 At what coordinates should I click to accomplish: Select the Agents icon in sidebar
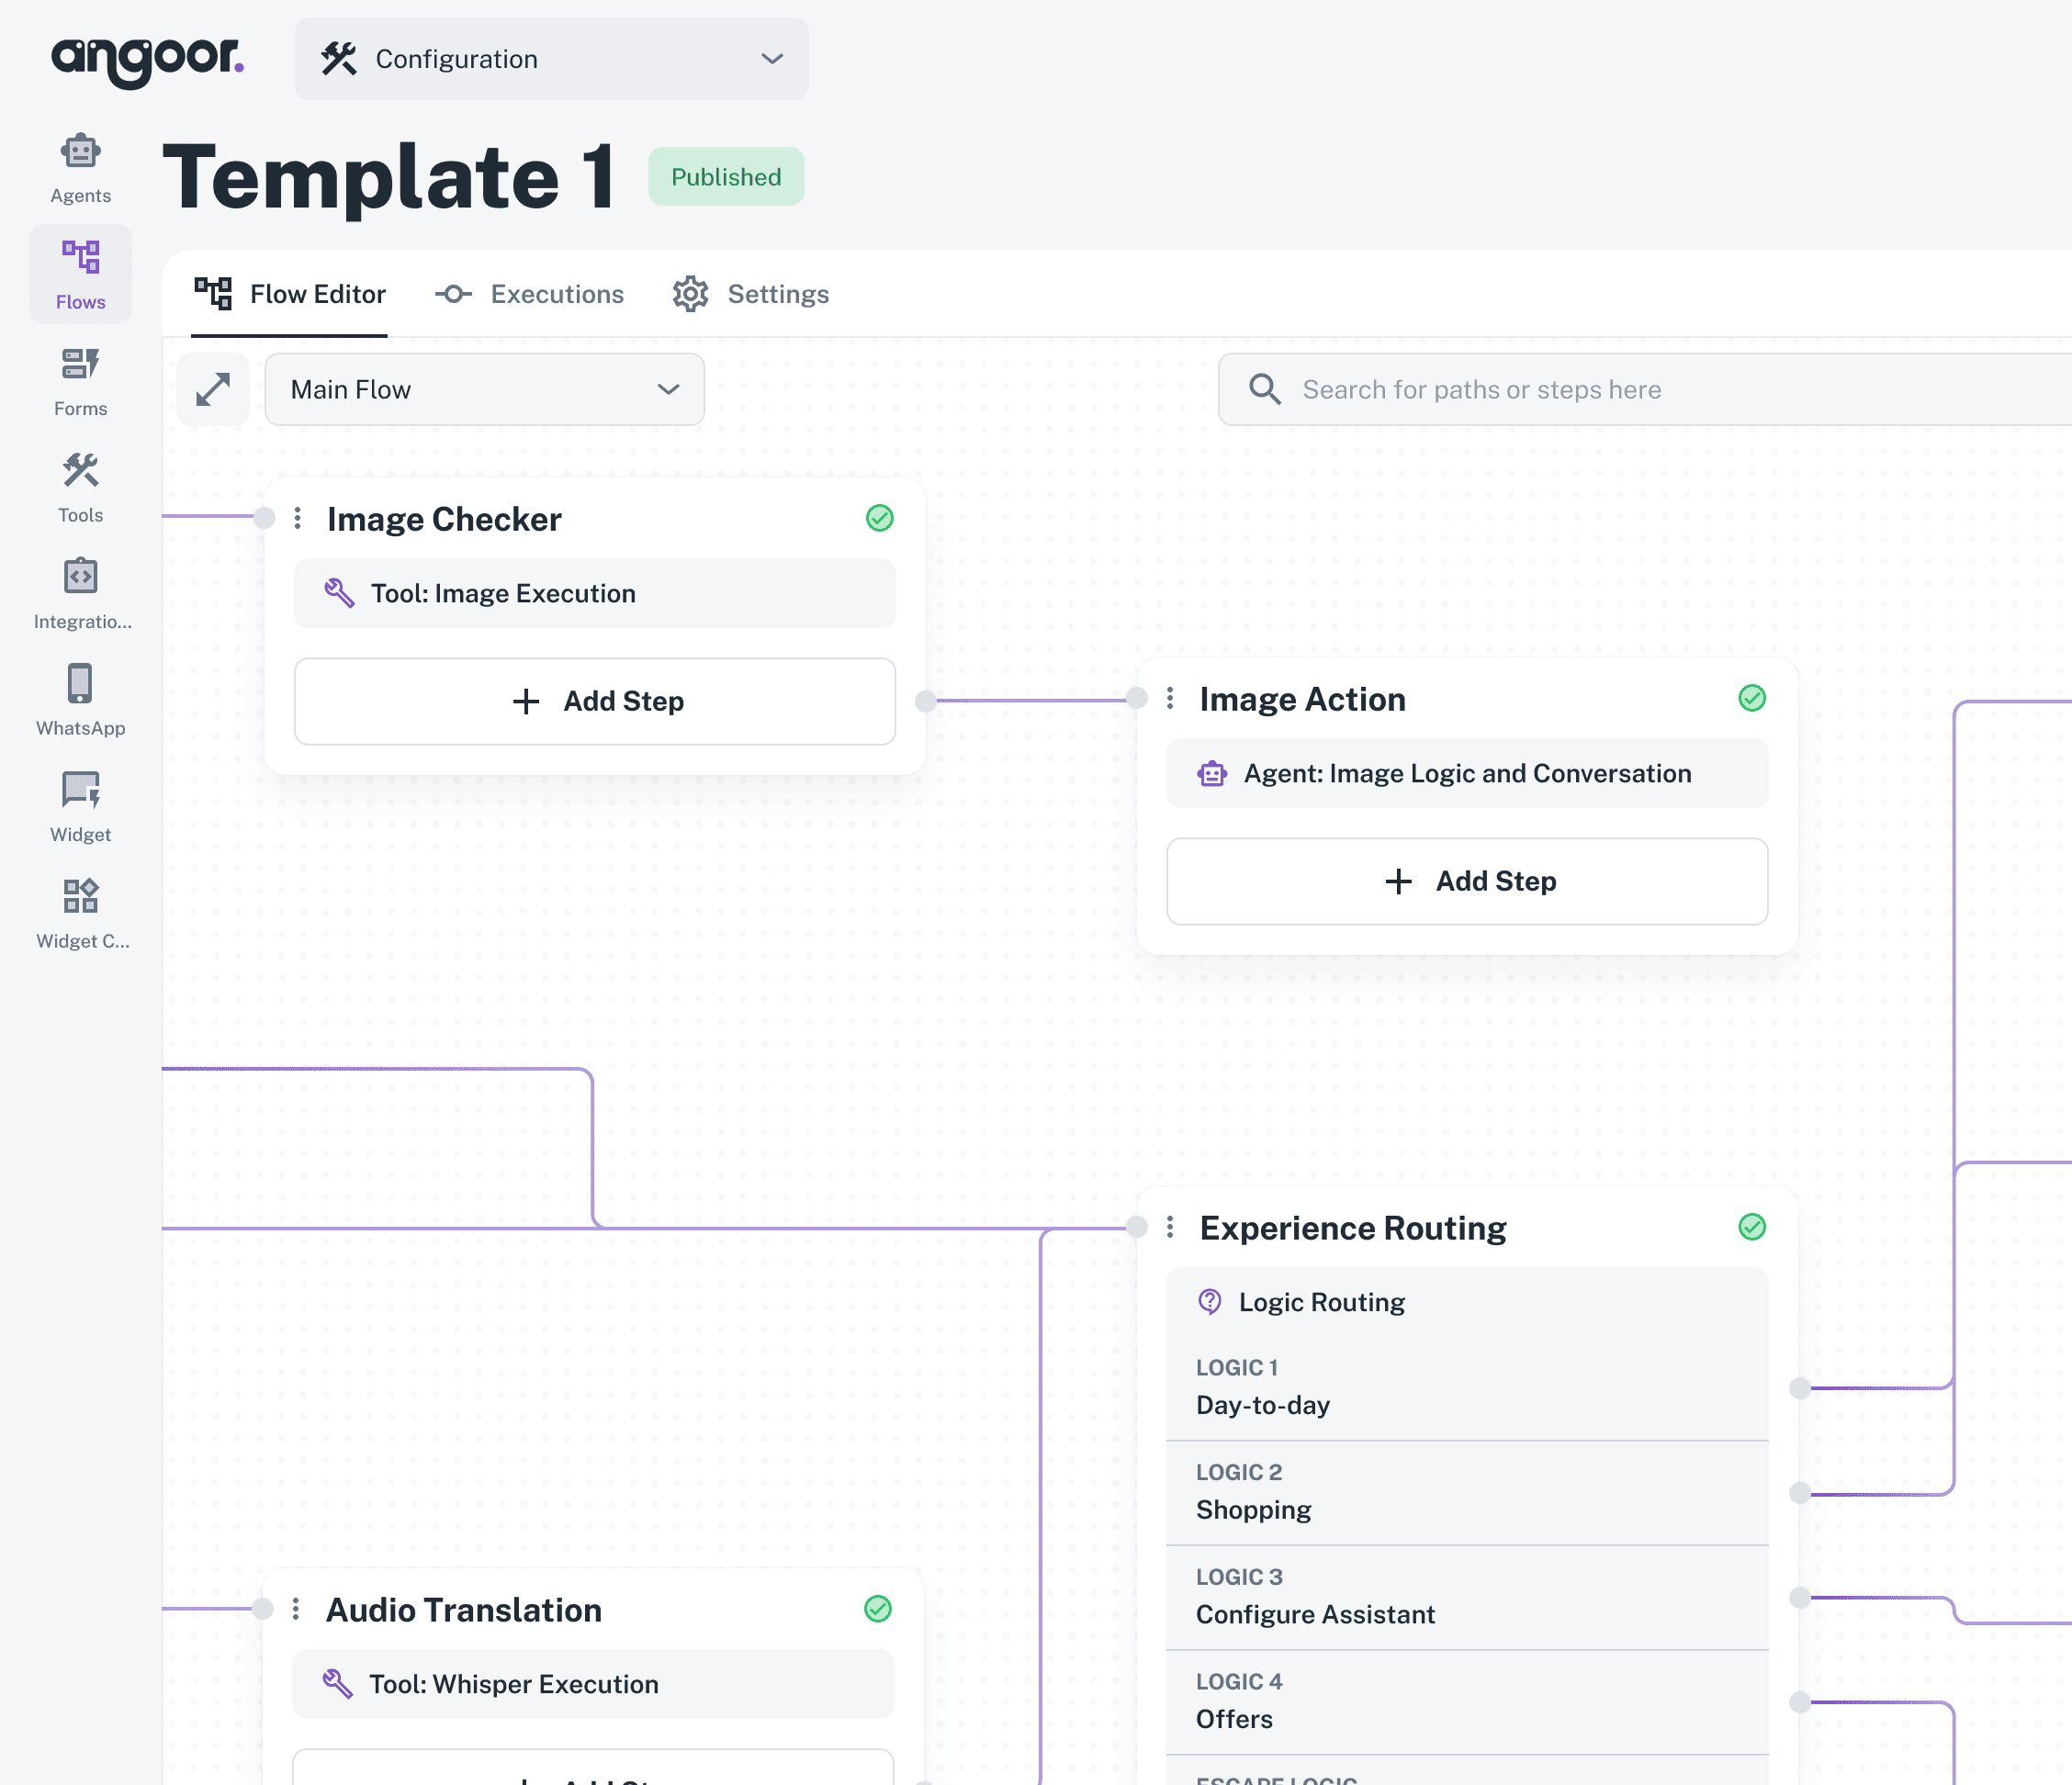point(80,165)
